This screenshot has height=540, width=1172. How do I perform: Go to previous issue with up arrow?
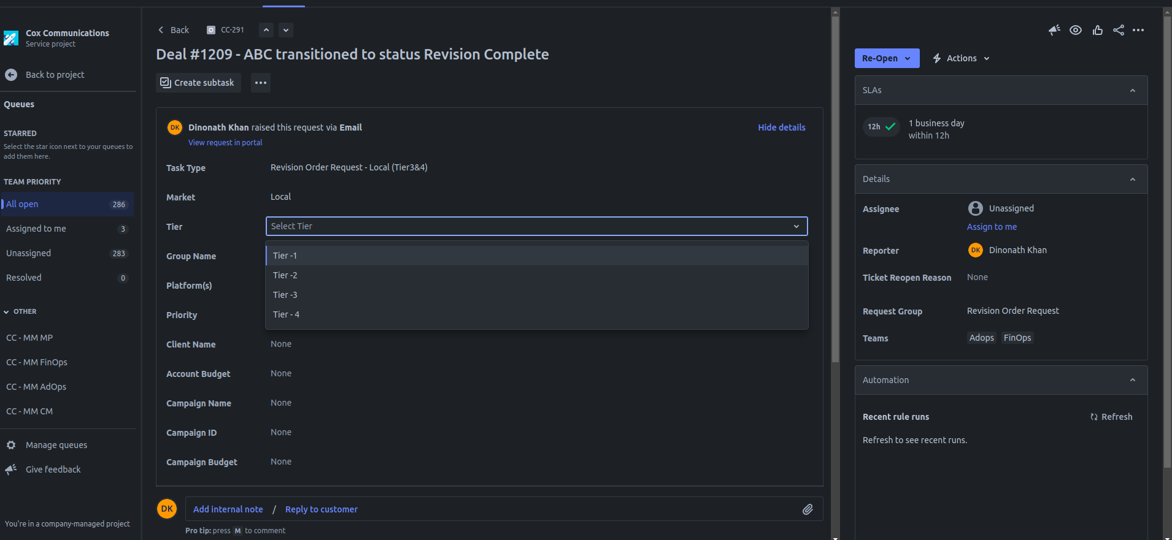(266, 30)
